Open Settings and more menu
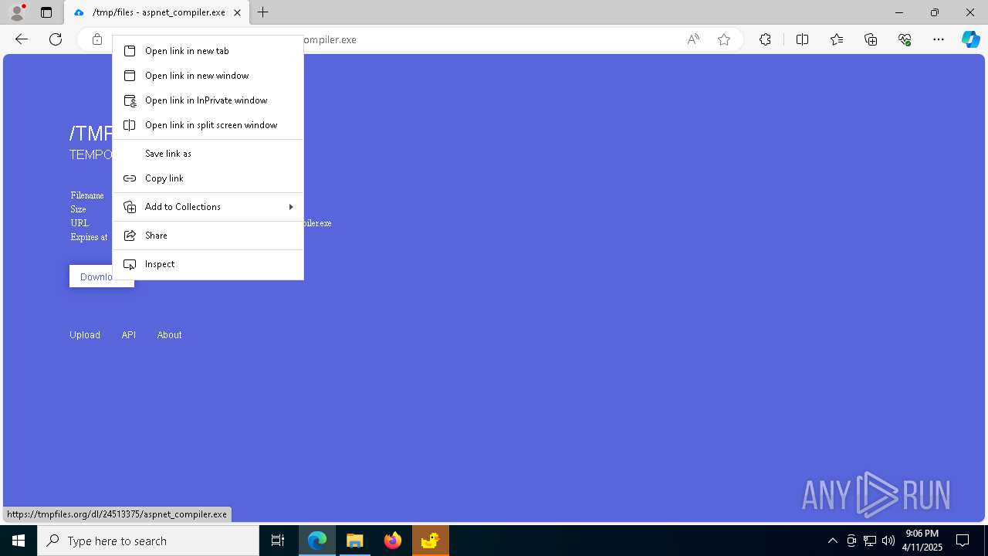This screenshot has height=556, width=988. 939,39
